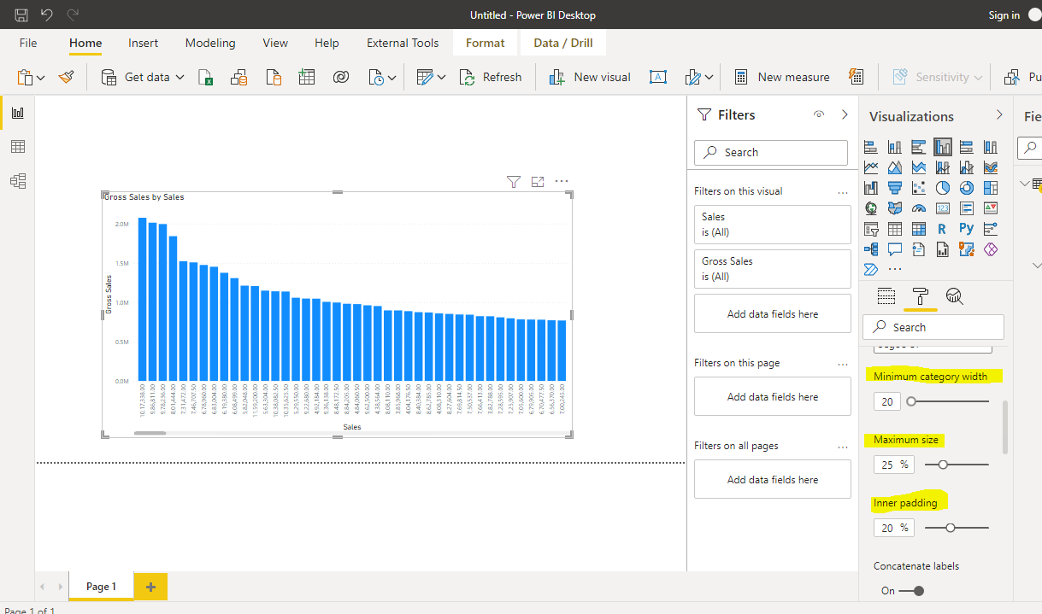Screen dimensions: 1042x614
Task: Insert a Text box from the ribbon
Action: [x=657, y=77]
